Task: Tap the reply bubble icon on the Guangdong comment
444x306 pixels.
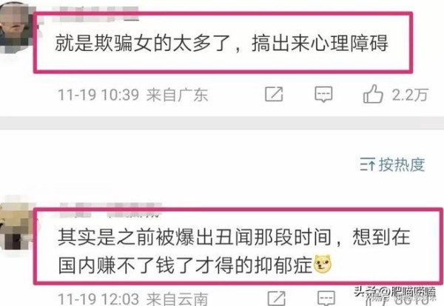Action: [323, 95]
